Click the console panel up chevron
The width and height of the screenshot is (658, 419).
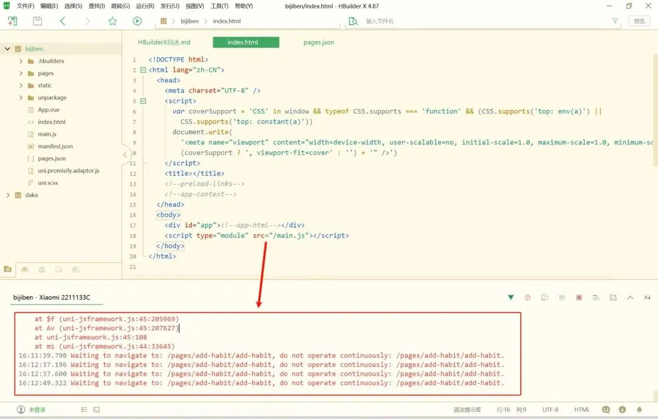(x=631, y=297)
